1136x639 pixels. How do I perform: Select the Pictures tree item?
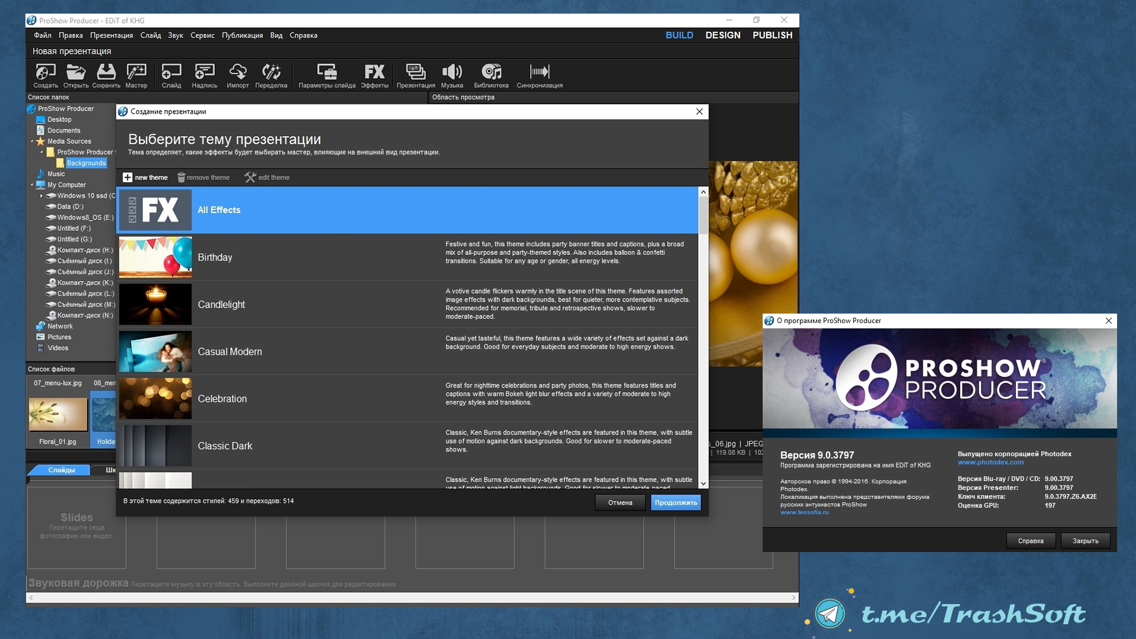tap(59, 337)
